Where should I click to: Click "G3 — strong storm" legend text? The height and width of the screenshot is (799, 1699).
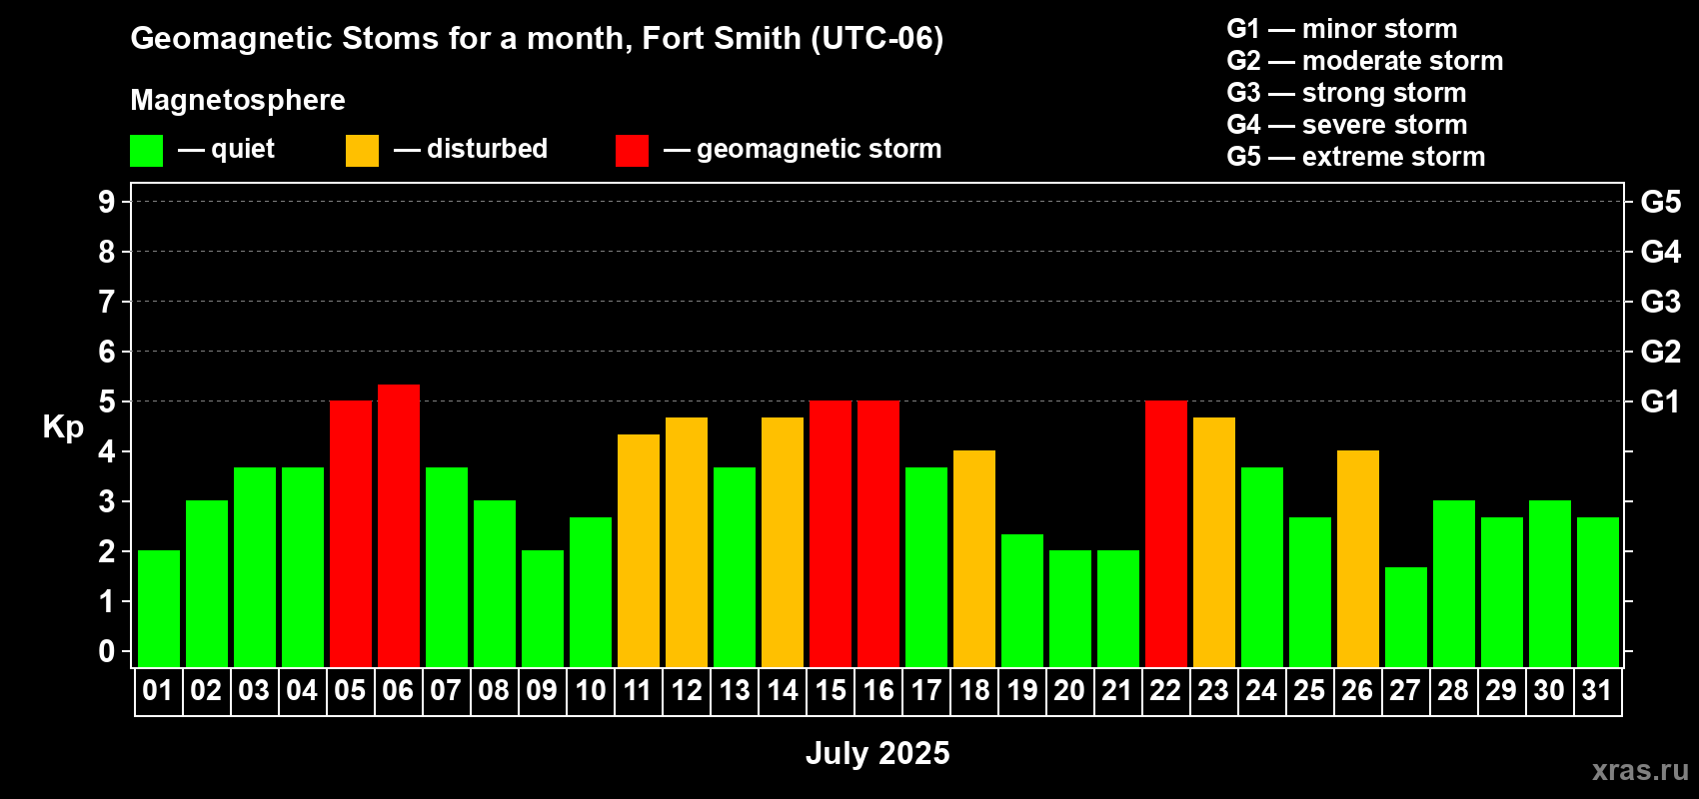1346,93
